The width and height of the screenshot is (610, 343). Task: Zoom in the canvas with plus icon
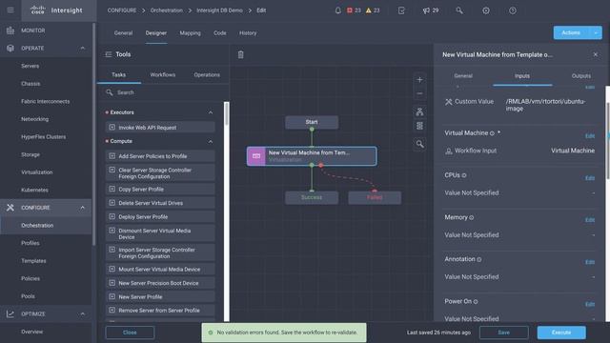click(x=419, y=80)
